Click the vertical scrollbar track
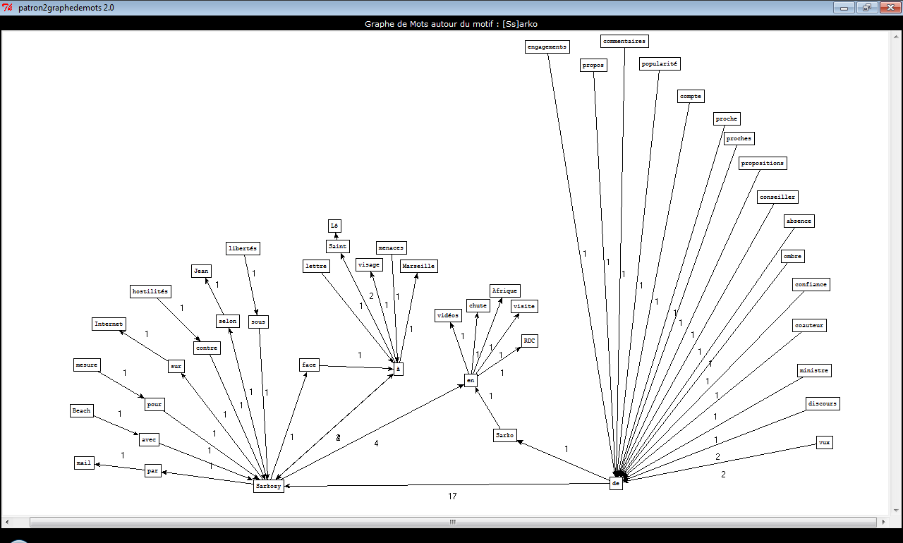903x543 pixels. pos(895,272)
